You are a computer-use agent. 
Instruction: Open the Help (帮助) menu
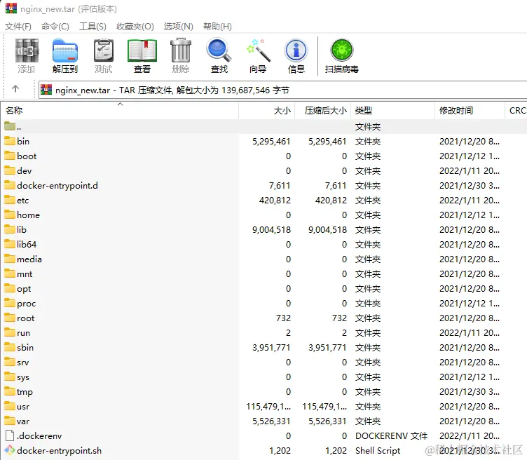coord(217,26)
